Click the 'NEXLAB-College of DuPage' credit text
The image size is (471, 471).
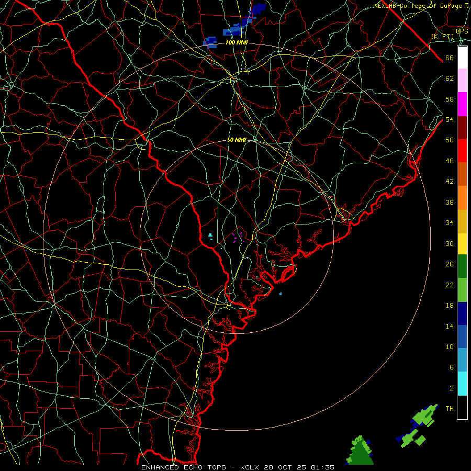coord(418,6)
